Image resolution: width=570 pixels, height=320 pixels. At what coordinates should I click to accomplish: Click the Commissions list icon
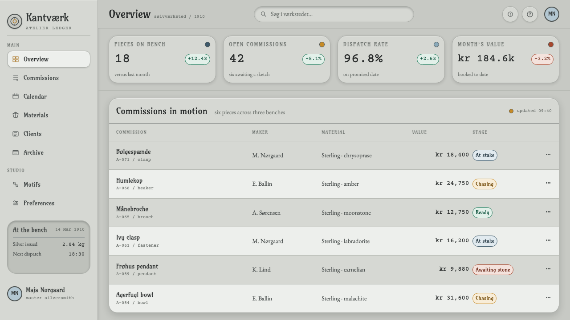click(16, 78)
